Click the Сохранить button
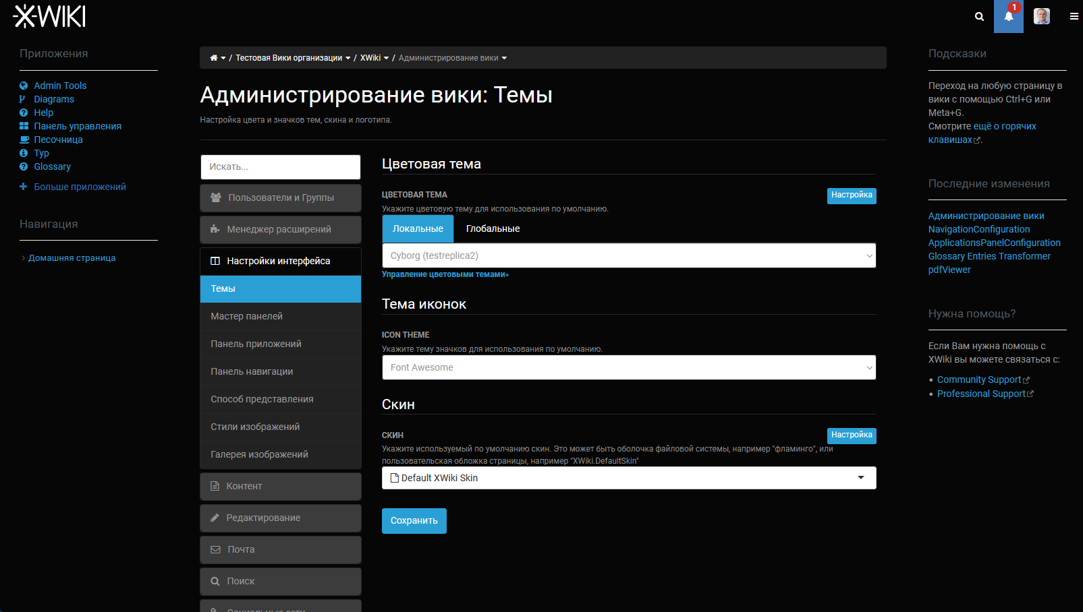Image resolution: width=1083 pixels, height=612 pixels. click(414, 521)
